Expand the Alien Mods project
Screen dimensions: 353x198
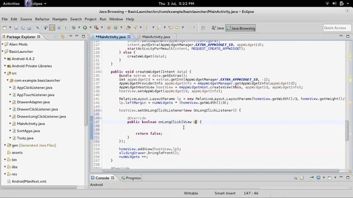pyautogui.click(x=2, y=44)
